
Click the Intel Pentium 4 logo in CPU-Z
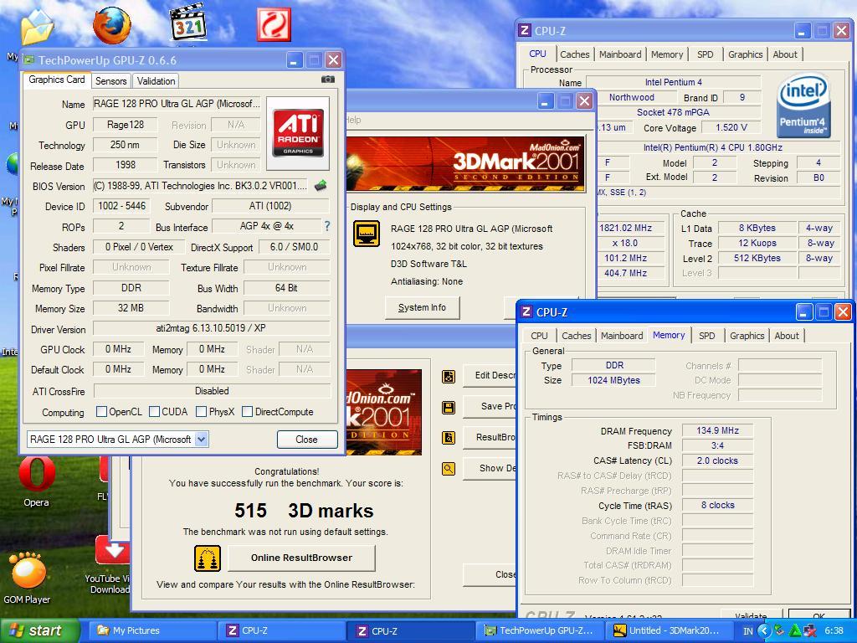tap(803, 105)
